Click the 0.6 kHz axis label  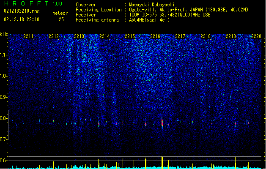click(4, 161)
